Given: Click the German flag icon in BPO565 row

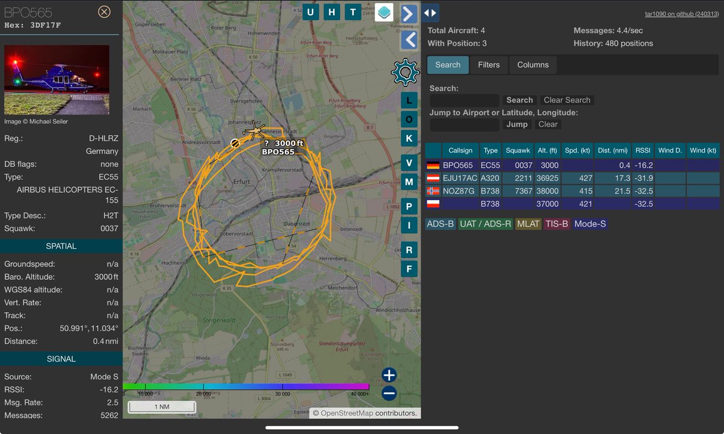Looking at the screenshot, I should pyautogui.click(x=433, y=165).
